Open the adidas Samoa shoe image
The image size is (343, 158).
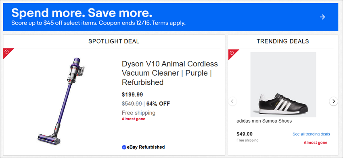tap(283, 84)
